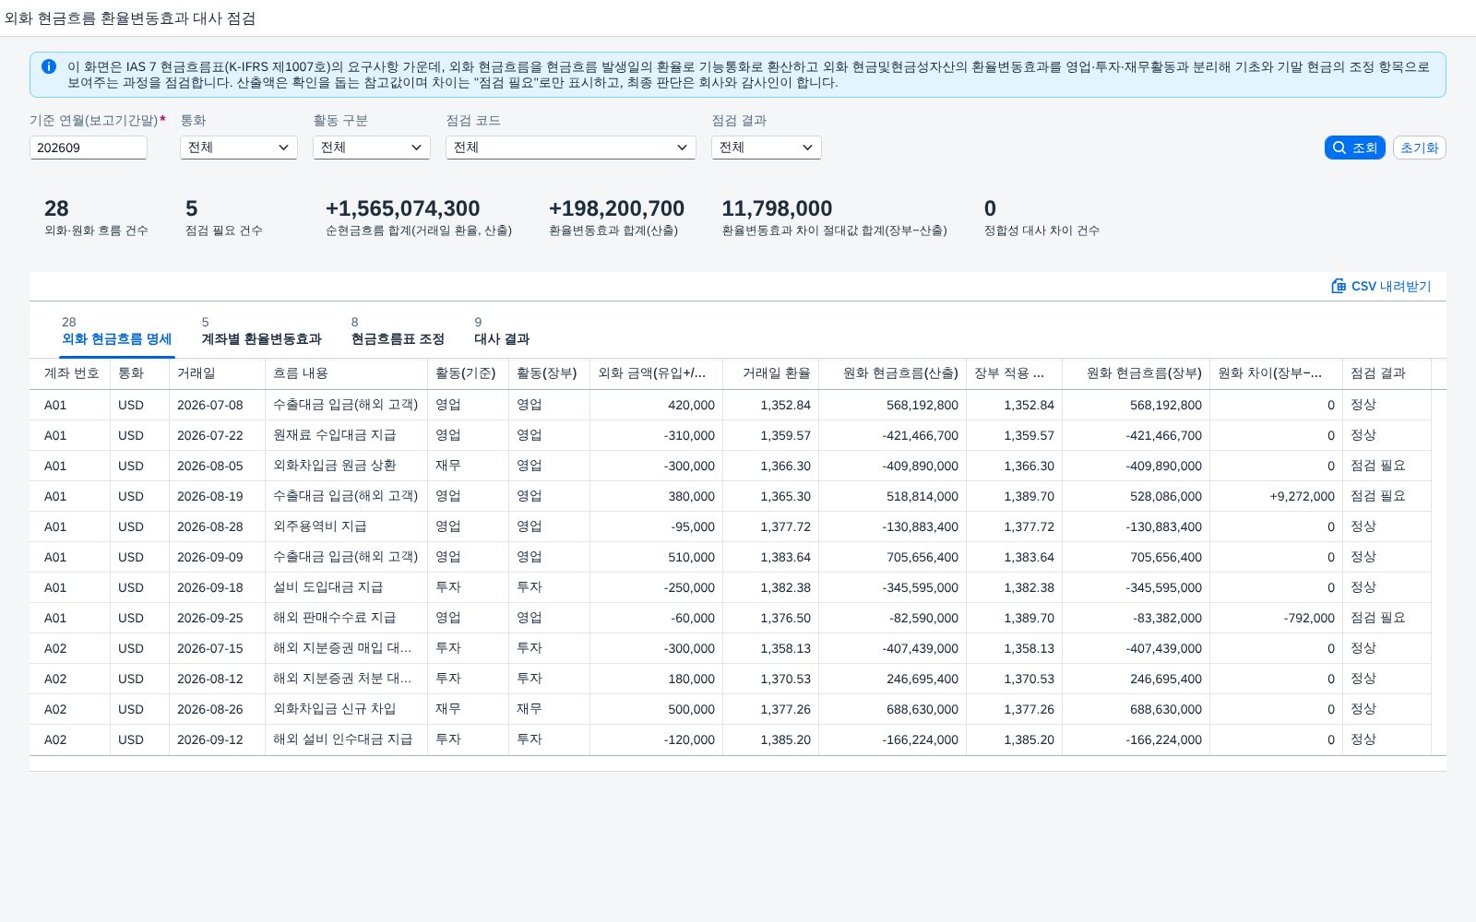Open the 활동 구분 dropdown
Screen dimensions: 1476x922
point(372,148)
